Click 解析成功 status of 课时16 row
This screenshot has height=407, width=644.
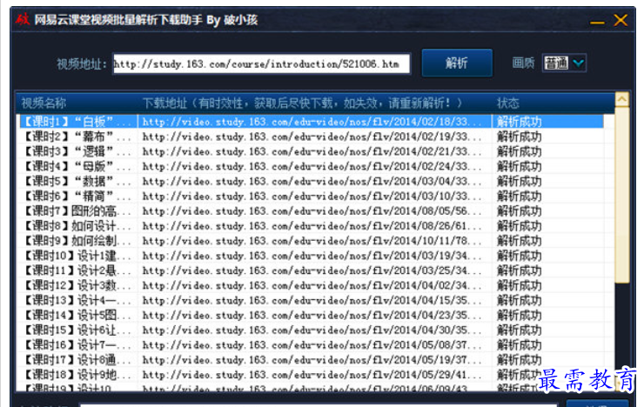click(x=520, y=345)
